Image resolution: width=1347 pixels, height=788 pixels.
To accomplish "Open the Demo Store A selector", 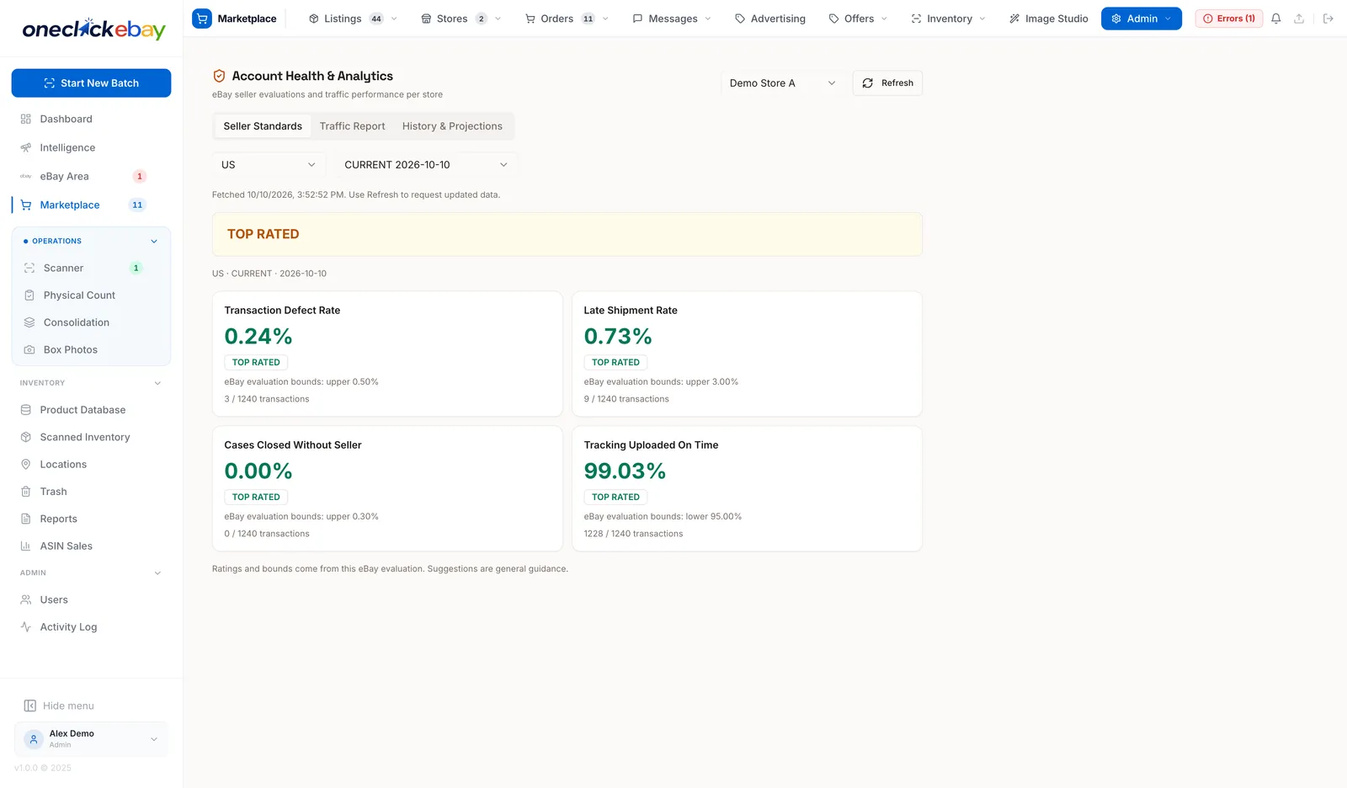I will tap(782, 83).
